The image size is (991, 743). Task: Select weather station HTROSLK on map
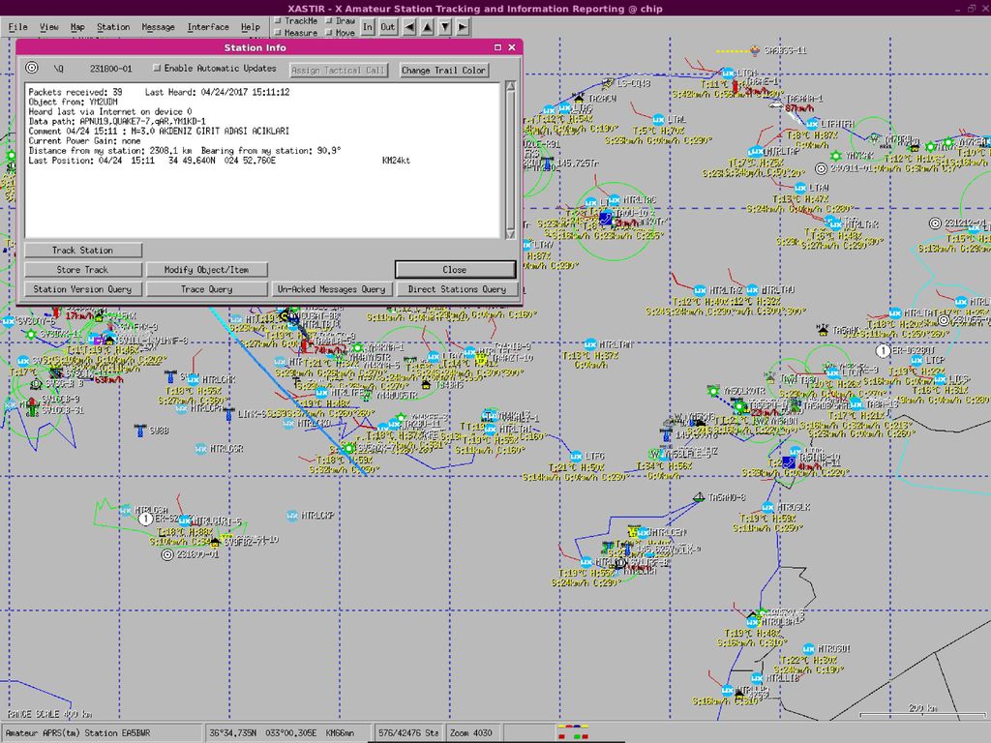767,507
